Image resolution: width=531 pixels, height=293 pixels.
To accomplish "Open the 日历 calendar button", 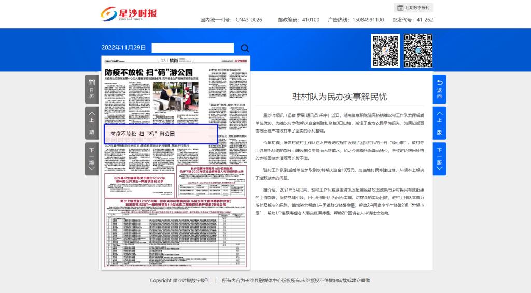I will [x=91, y=89].
